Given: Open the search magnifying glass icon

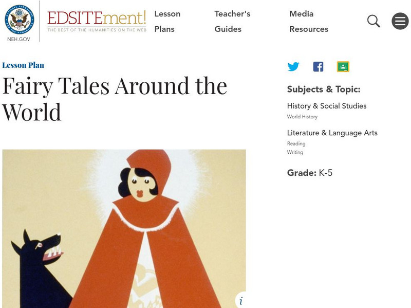Looking at the screenshot, I should 373,21.
